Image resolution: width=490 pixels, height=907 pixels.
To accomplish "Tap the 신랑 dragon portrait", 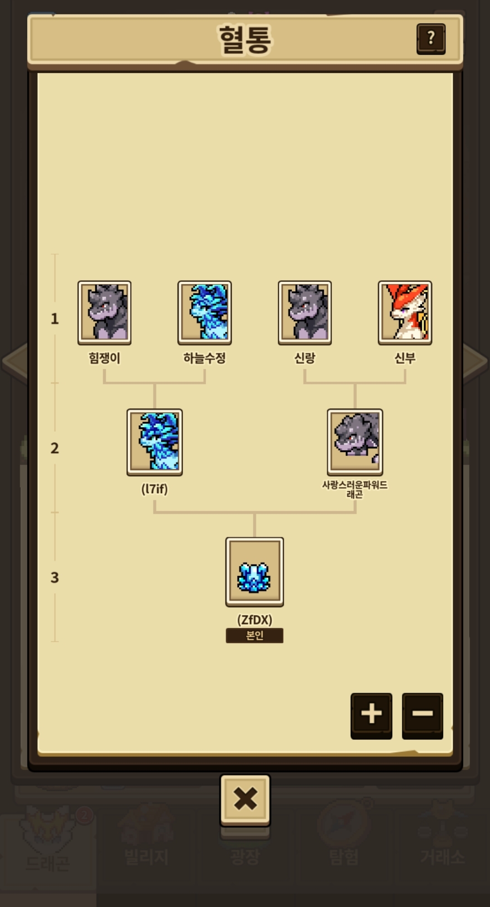I will pos(305,312).
